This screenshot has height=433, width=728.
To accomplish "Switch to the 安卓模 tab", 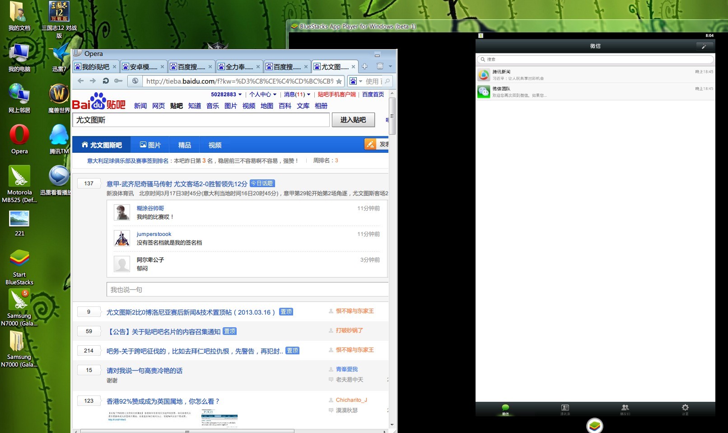I will [x=143, y=67].
